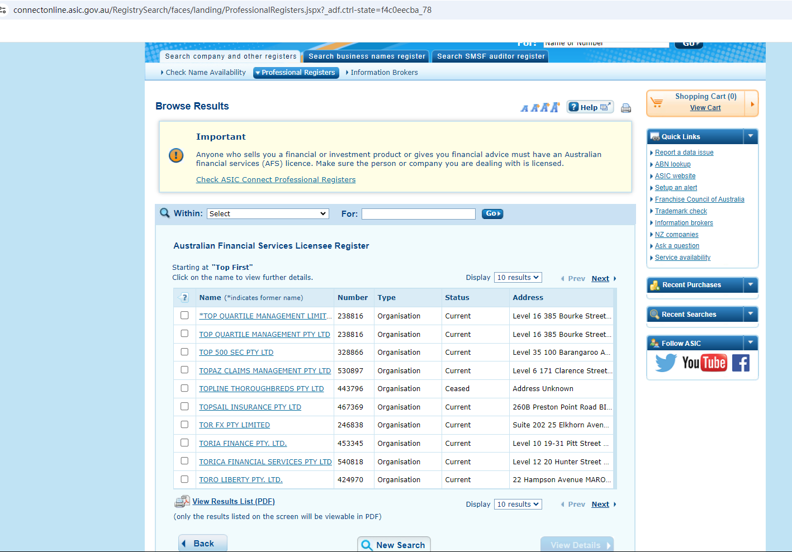This screenshot has height=552, width=792.
Task: Click the Go button beside For field
Action: pos(492,214)
